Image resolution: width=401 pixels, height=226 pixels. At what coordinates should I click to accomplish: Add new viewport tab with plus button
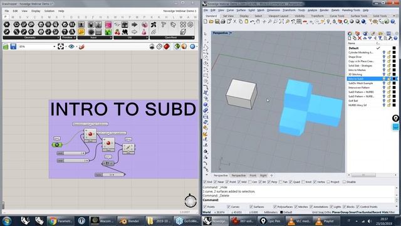tap(271, 176)
